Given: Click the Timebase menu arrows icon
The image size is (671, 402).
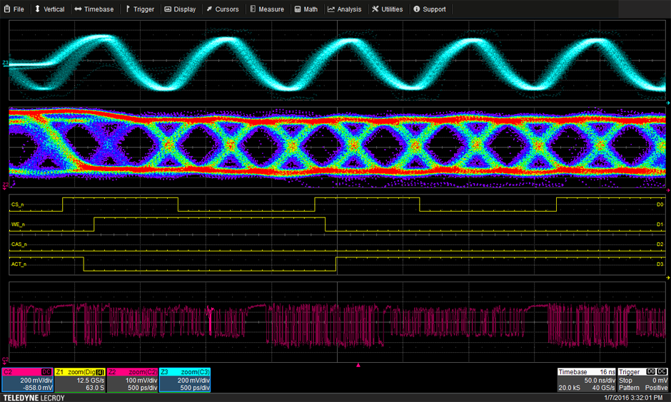Looking at the screenshot, I should 78,9.
